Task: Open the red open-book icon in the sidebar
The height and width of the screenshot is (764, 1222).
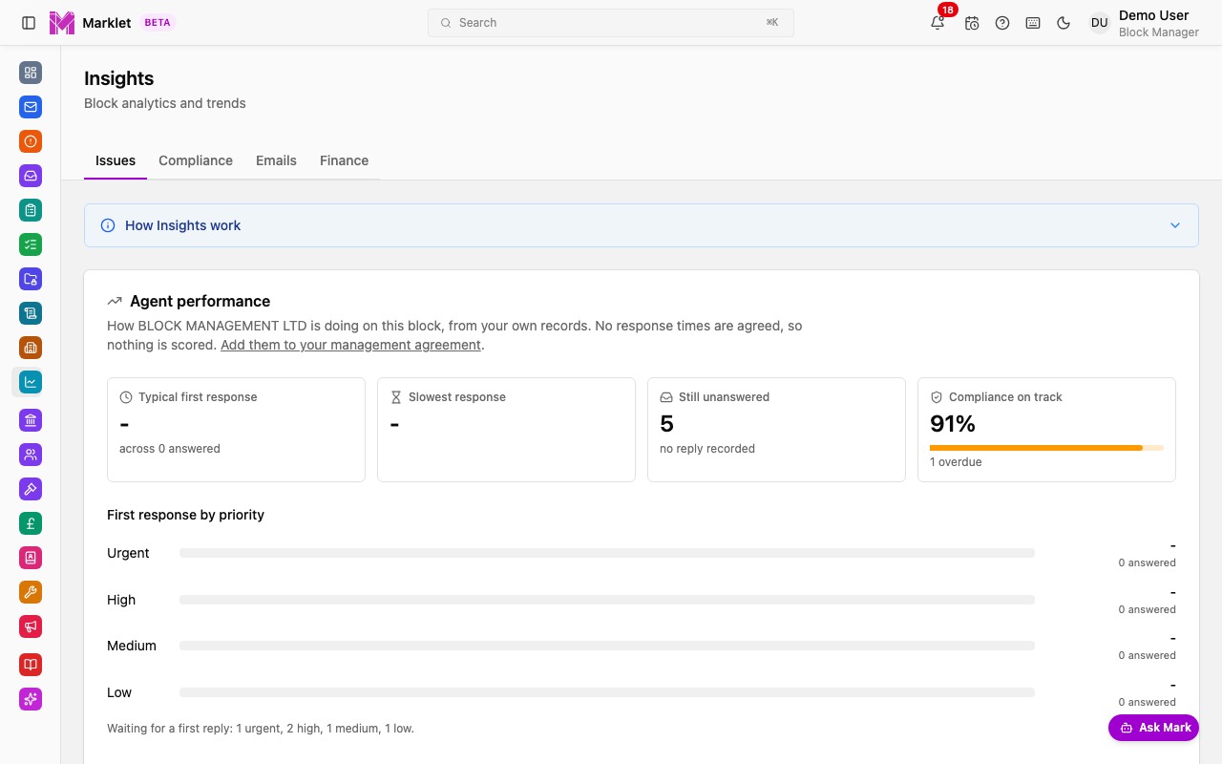Action: (x=31, y=665)
